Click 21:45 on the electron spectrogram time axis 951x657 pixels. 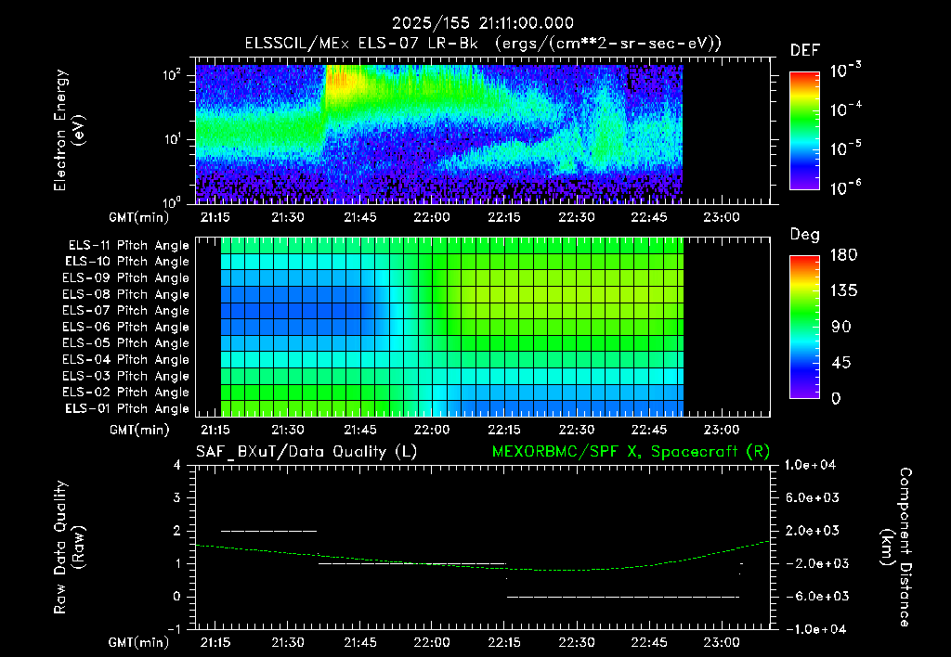point(359,217)
